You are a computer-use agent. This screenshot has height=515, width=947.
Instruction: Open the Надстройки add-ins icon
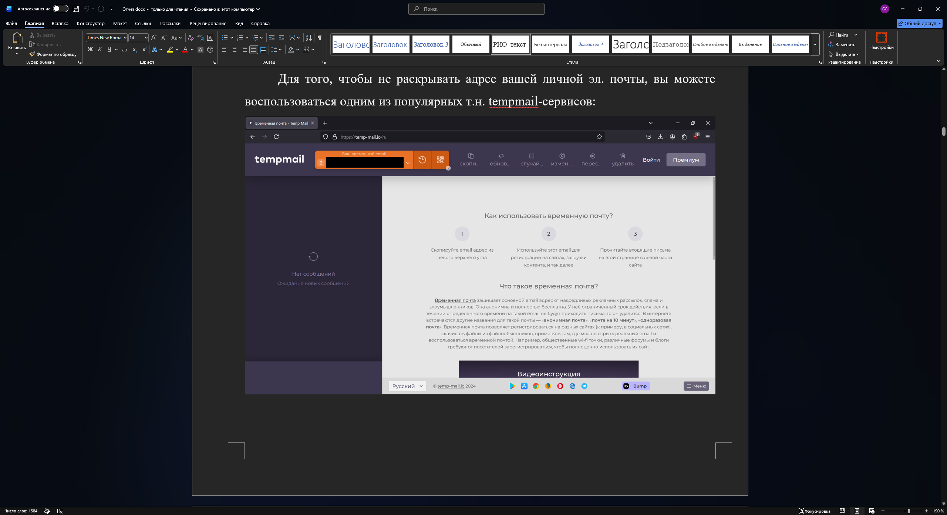tap(881, 41)
